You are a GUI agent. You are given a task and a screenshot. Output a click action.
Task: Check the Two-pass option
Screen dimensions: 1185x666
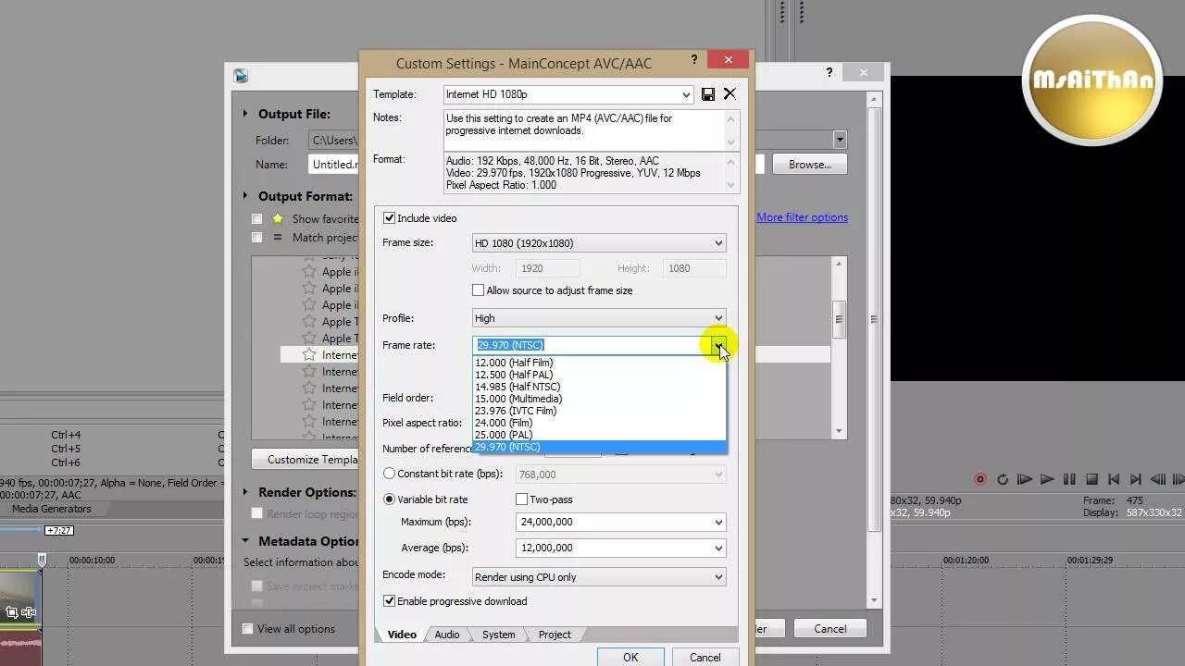(521, 499)
